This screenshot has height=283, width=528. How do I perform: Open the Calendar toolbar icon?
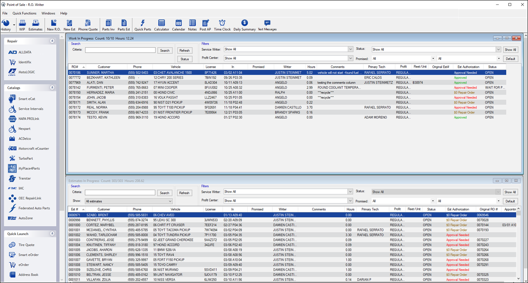(x=178, y=25)
